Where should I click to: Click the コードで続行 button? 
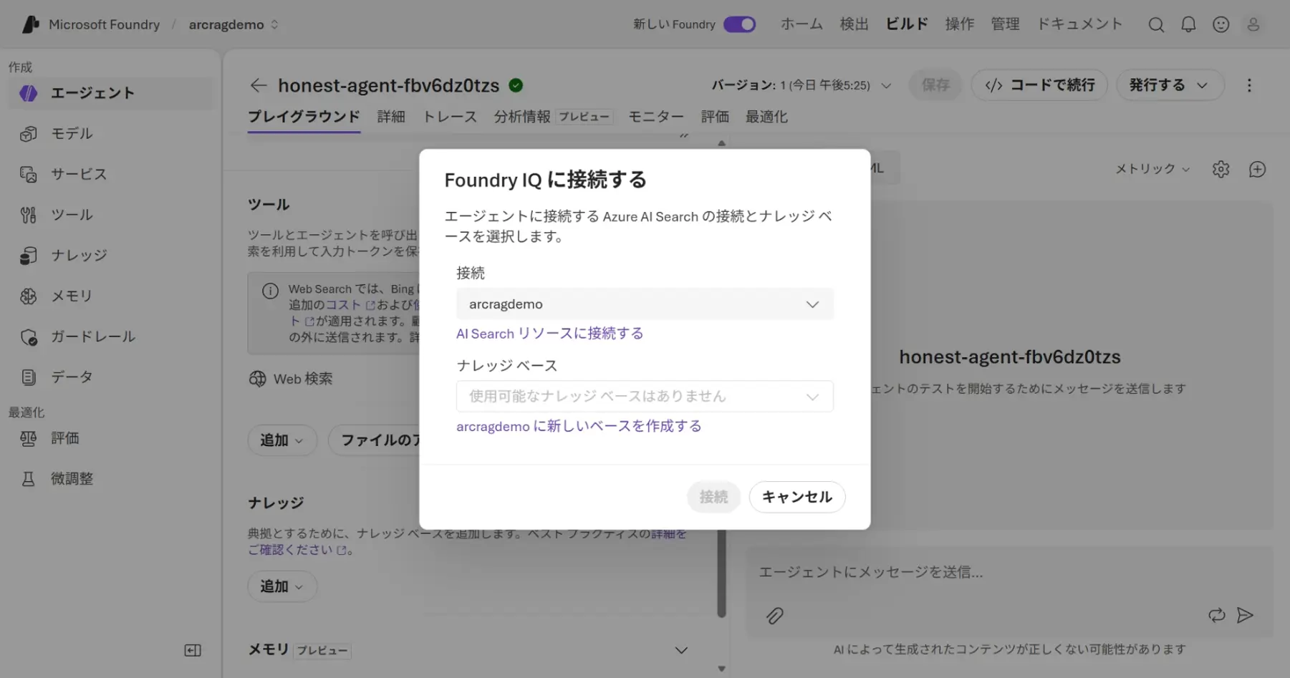click(x=1039, y=85)
